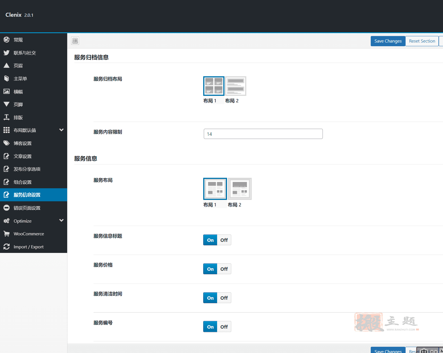Click the shopping cart icon beside WooCommerce
Viewport: 443px width, 353px height.
click(x=7, y=234)
